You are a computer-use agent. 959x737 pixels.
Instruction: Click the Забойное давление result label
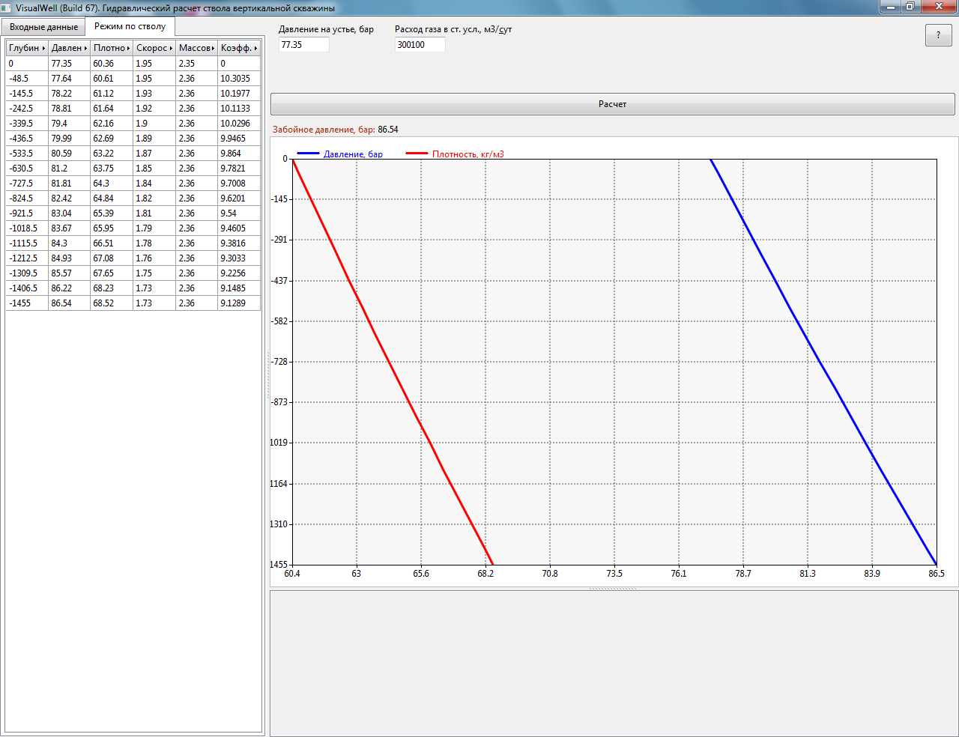pyautogui.click(x=324, y=130)
